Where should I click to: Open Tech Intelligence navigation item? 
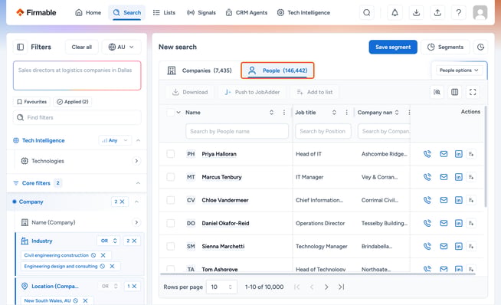click(303, 13)
